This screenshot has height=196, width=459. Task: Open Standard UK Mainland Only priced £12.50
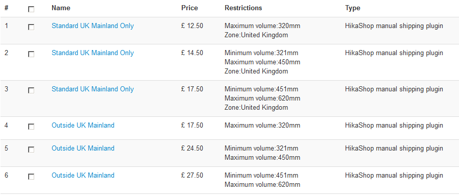pyautogui.click(x=92, y=26)
